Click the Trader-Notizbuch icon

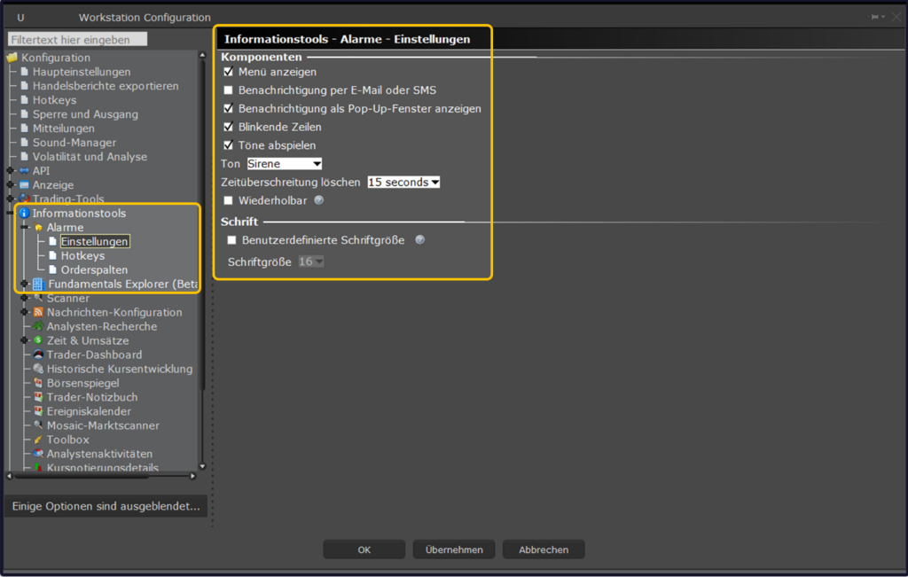pyautogui.click(x=38, y=397)
